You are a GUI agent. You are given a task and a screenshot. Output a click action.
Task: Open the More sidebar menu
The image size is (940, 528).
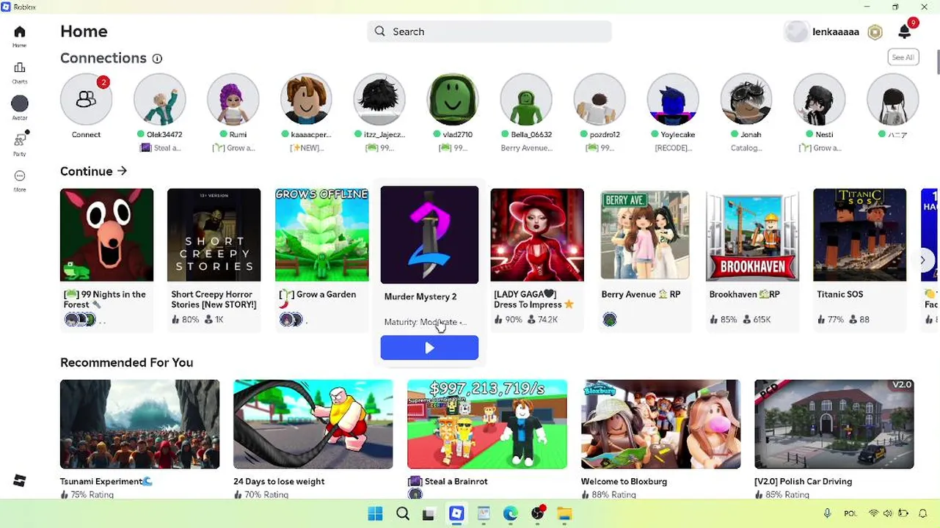20,176
